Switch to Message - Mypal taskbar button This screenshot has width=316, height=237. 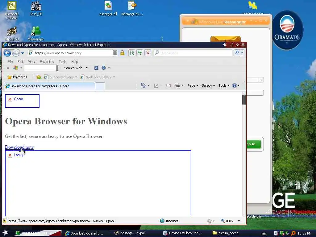point(132,233)
